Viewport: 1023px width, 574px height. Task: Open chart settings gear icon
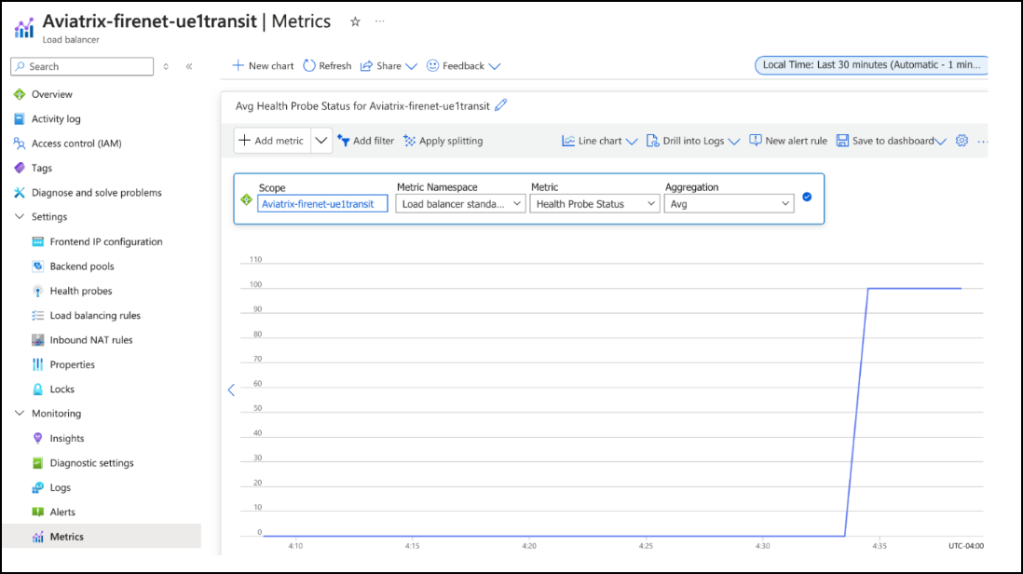click(962, 141)
